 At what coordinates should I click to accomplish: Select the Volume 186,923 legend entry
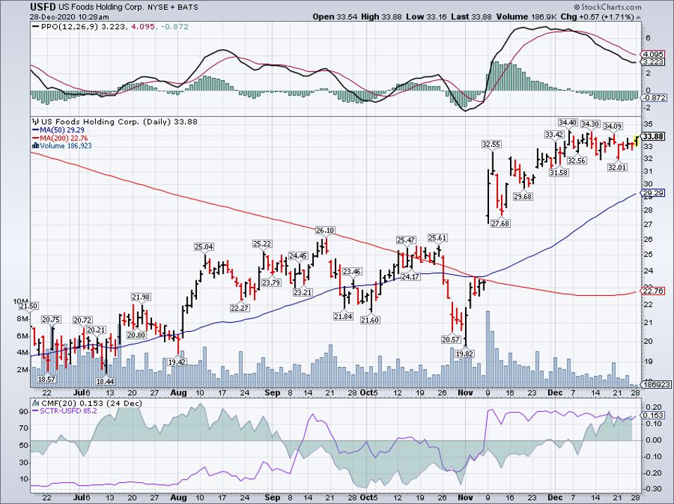click(63, 146)
